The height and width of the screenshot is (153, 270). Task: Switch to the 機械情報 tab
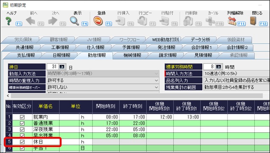[132, 56]
